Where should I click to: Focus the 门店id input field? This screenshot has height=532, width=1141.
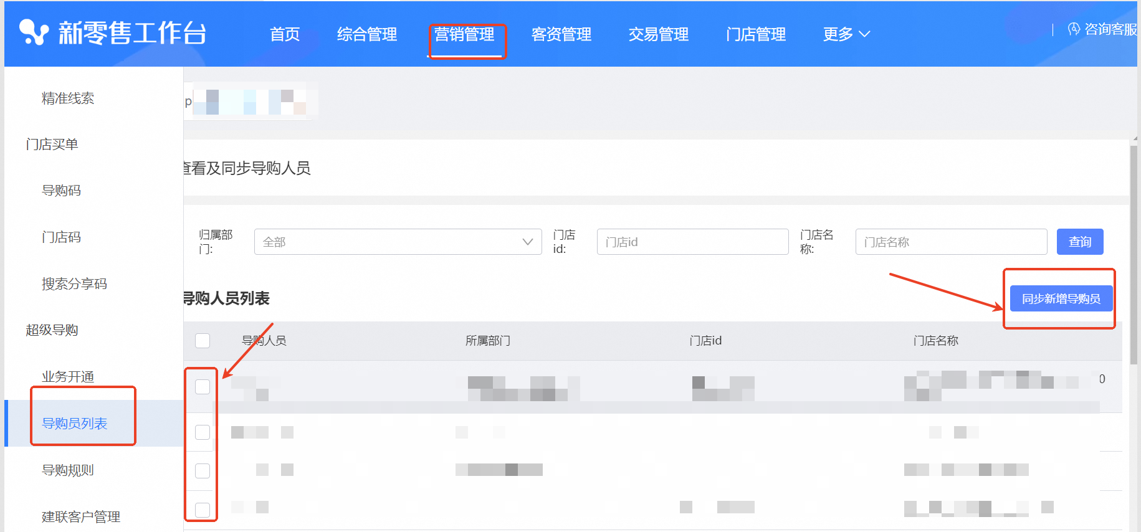[692, 242]
